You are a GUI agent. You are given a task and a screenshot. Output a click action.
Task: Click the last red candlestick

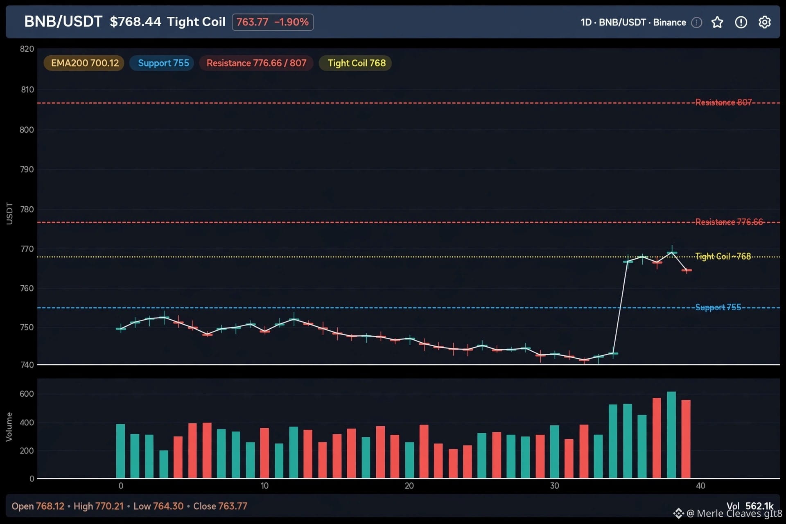click(687, 270)
